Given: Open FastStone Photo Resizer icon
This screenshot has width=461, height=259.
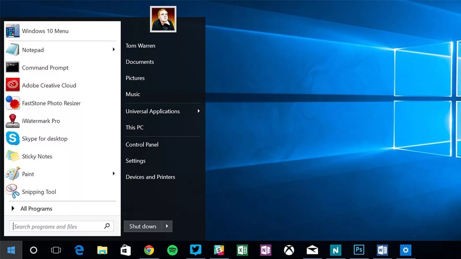Looking at the screenshot, I should [12, 103].
